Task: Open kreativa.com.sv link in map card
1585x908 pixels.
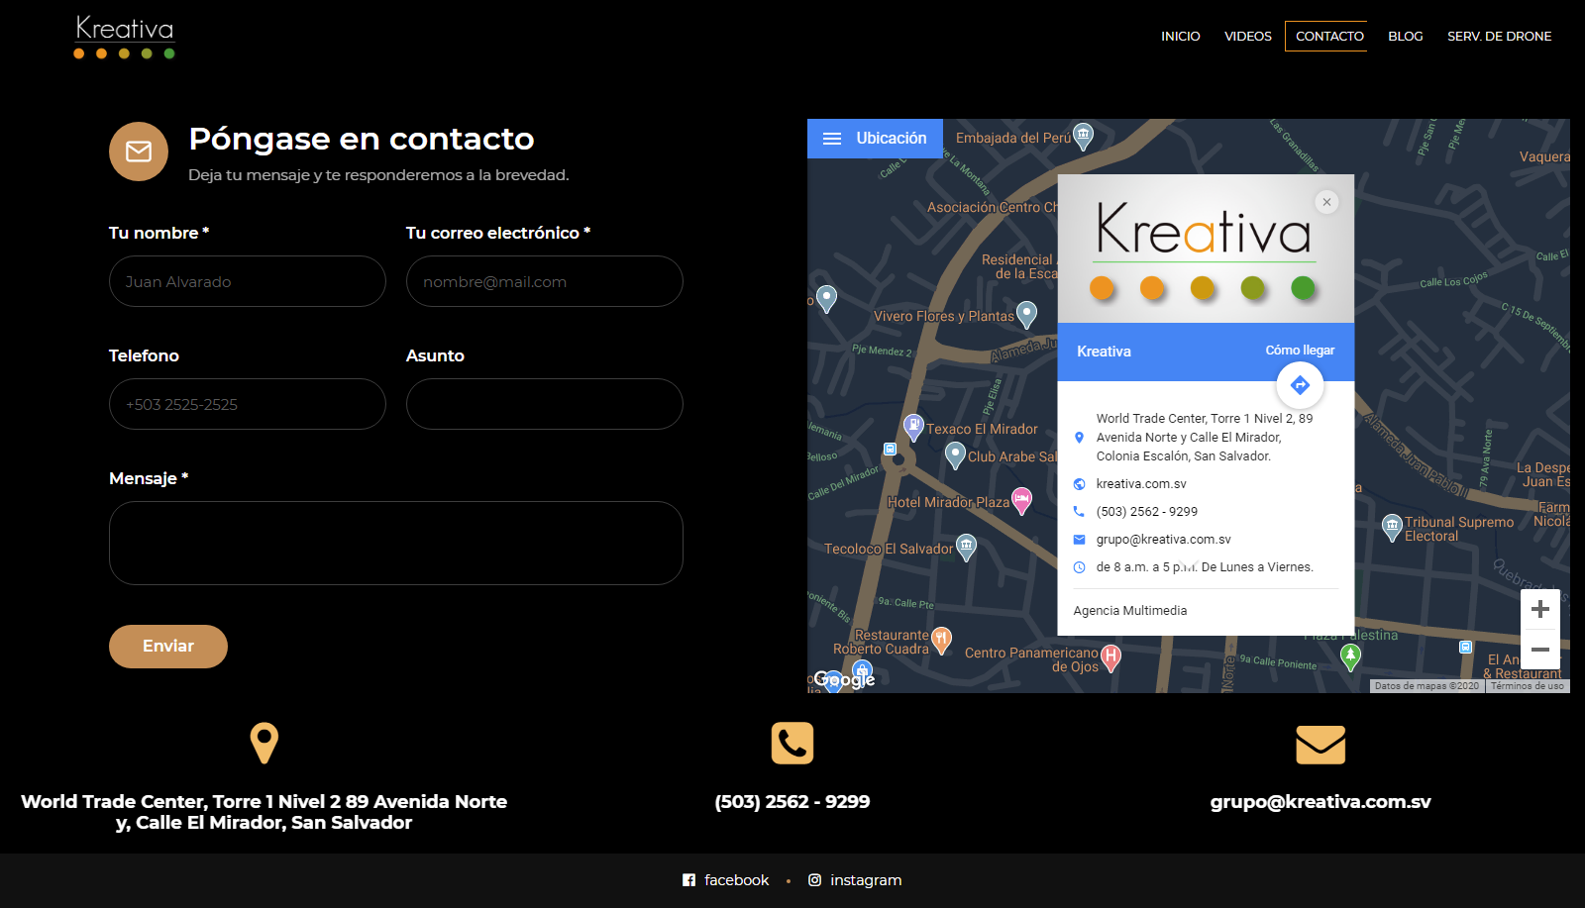Action: tap(1140, 484)
